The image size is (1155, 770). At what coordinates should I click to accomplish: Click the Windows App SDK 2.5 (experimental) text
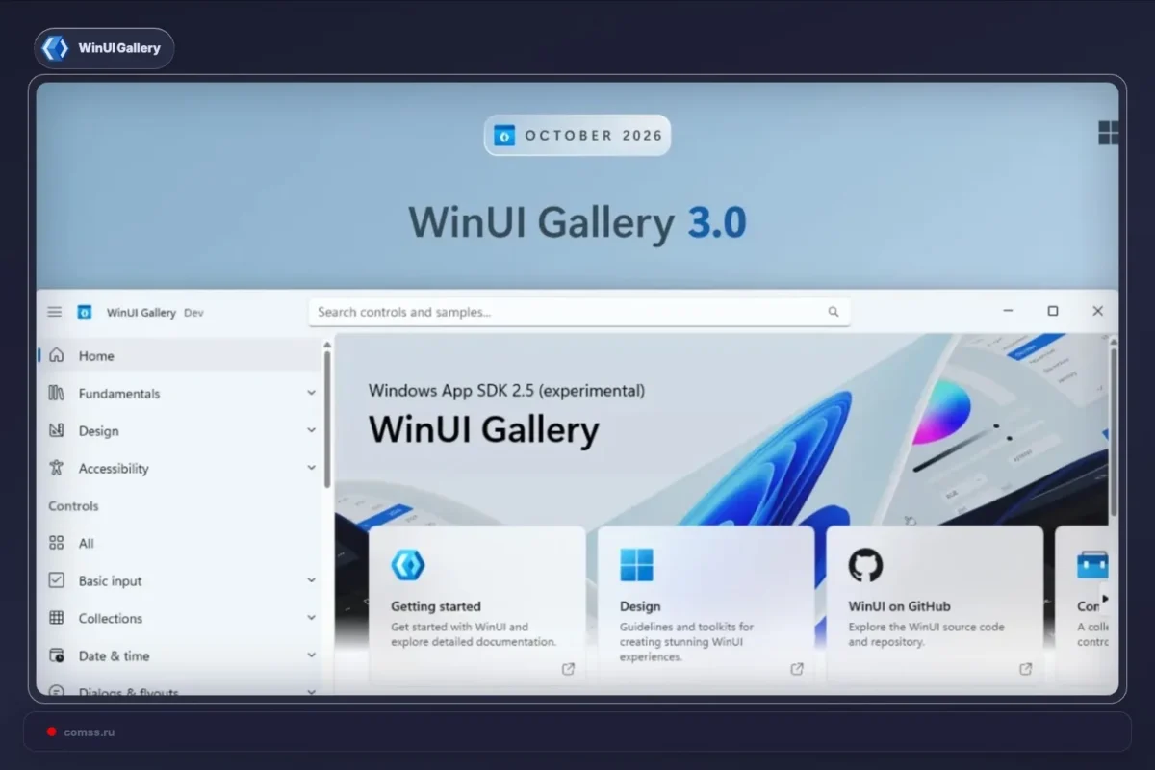[507, 391]
